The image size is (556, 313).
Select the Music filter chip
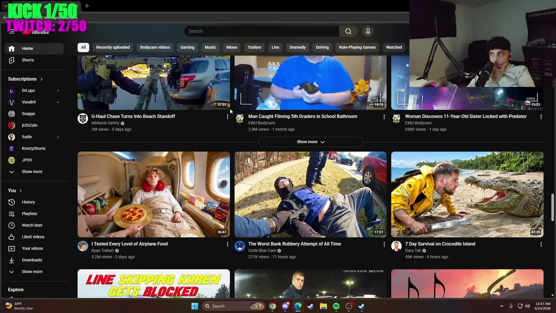coord(210,47)
